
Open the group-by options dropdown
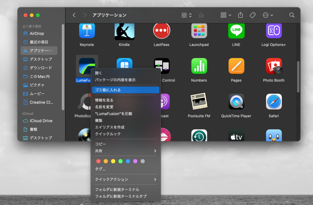coord(226,15)
